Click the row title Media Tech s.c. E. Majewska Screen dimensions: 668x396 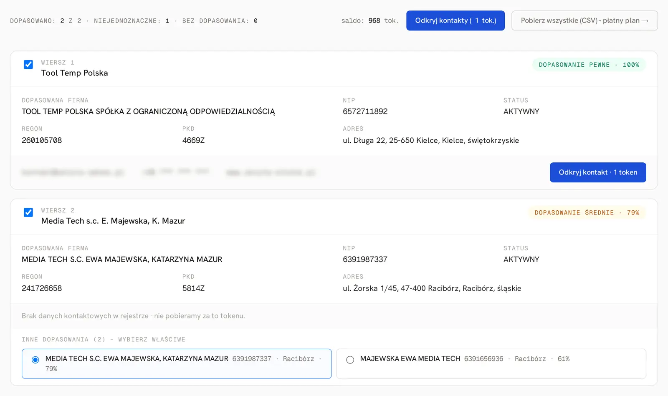click(113, 221)
